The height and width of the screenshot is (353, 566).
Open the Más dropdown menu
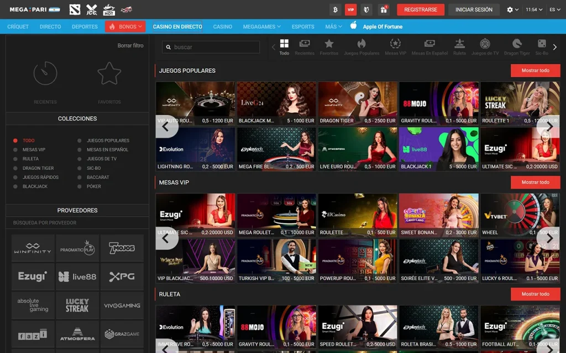(333, 26)
